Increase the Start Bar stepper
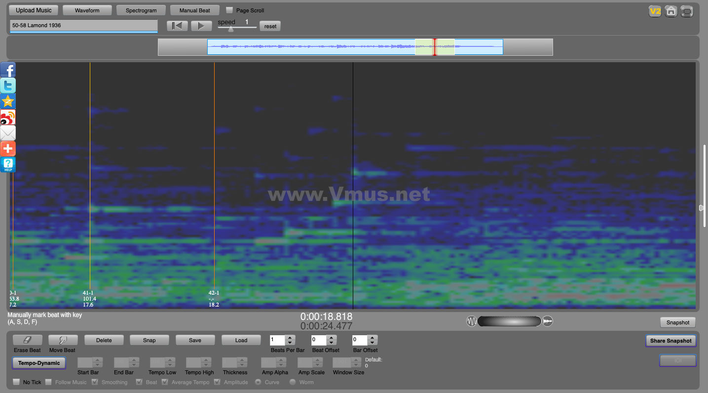Image resolution: width=708 pixels, height=393 pixels. tap(98, 360)
